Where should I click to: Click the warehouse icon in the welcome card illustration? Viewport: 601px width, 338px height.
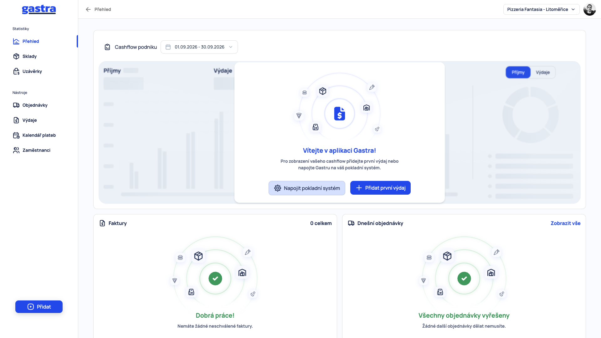[367, 108]
